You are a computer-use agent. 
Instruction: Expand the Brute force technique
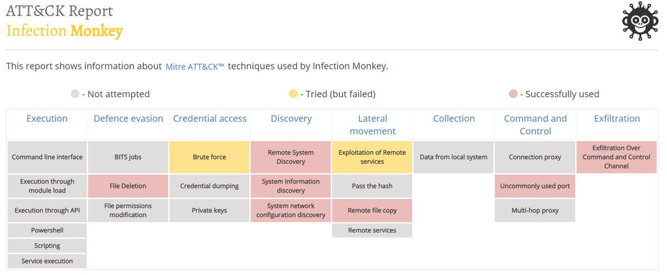coord(210,157)
